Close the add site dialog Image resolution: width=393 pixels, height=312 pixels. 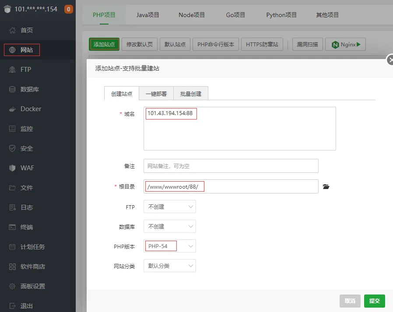pyautogui.click(x=390, y=60)
